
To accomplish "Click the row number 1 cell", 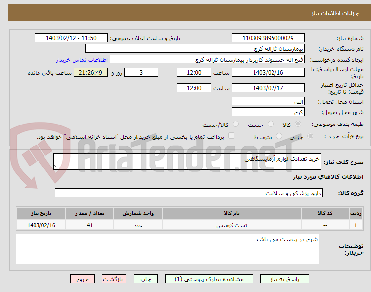I will pos(355,225).
